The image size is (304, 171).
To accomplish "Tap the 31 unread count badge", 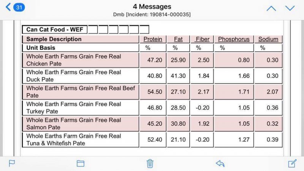I will 19,7.
